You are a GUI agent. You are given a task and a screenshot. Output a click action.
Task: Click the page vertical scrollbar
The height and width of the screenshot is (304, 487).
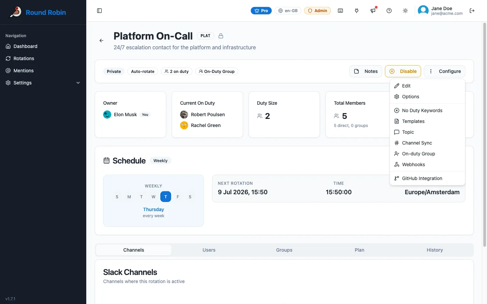tap(485, 134)
